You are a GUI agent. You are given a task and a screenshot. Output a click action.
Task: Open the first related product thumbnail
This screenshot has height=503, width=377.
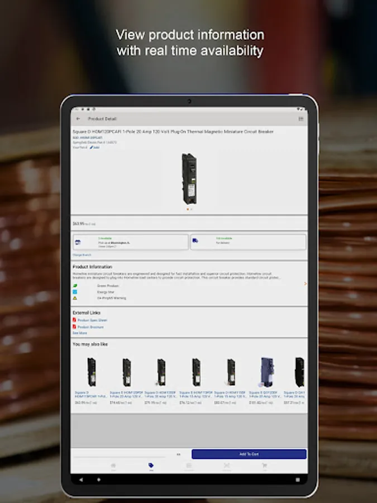[x=92, y=372]
